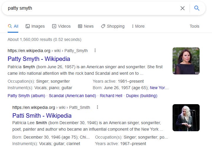Viewport: 212px width, 153px height.
Task: Click the Instrument(s): Vocals; guitar; clarinet text
Action: point(46,144)
